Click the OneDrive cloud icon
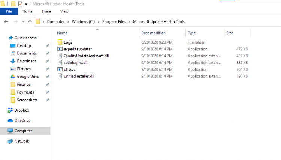 pos(10,121)
